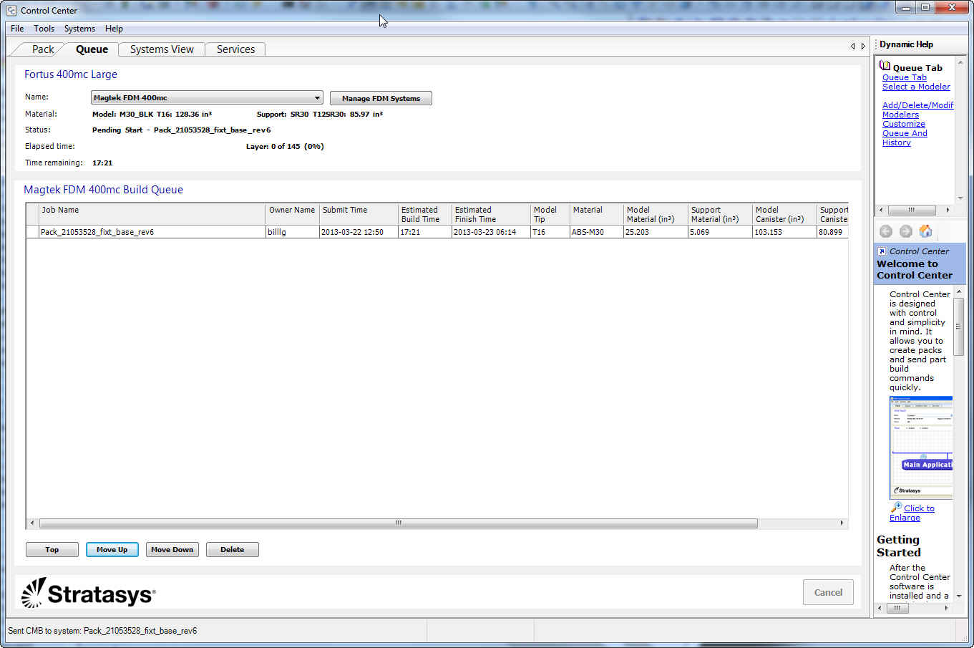Click the Dynamic Help forward arrow icon

point(905,231)
